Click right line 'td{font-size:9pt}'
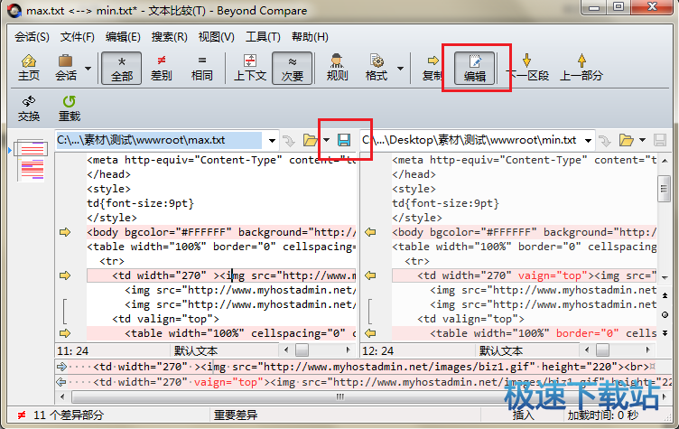This screenshot has width=679, height=429. pyautogui.click(x=446, y=203)
